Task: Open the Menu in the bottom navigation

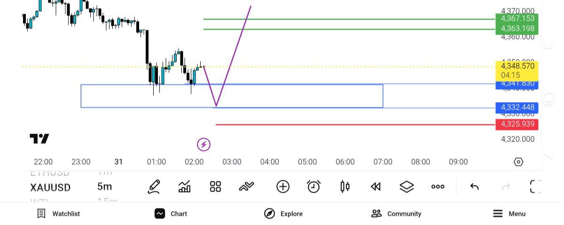Action: [x=509, y=214]
